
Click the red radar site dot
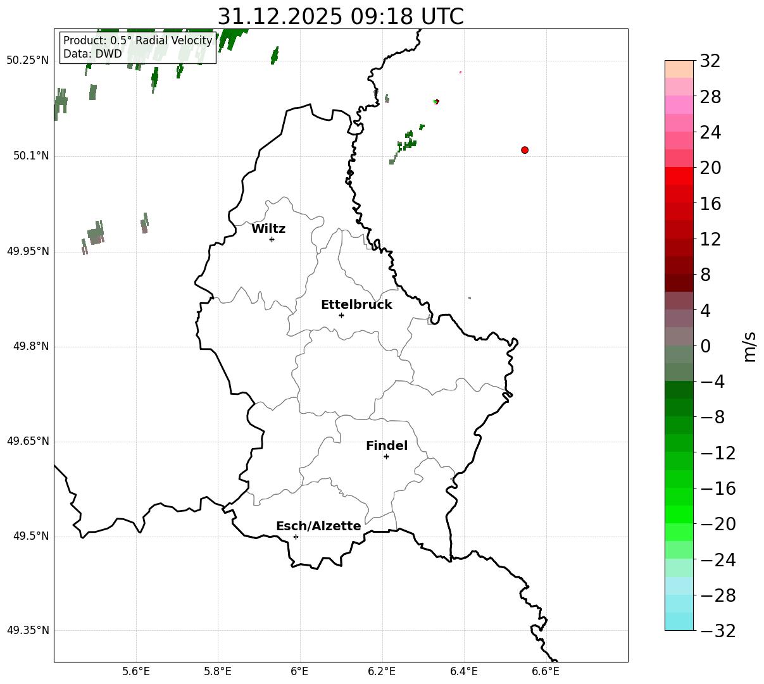[x=525, y=150]
